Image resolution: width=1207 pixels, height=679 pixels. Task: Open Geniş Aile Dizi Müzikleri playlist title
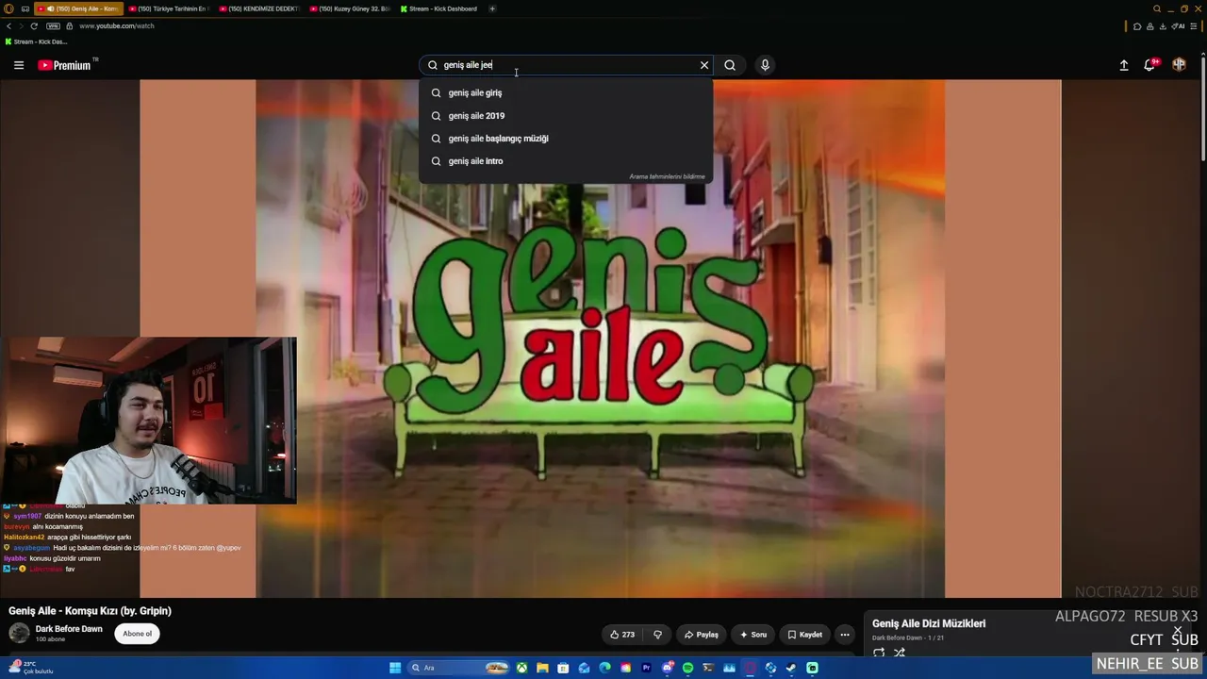tap(929, 623)
